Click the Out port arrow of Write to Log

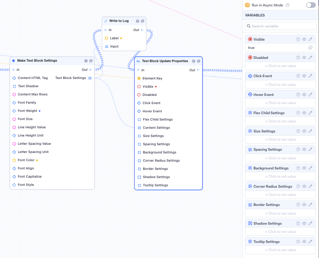pos(142,30)
